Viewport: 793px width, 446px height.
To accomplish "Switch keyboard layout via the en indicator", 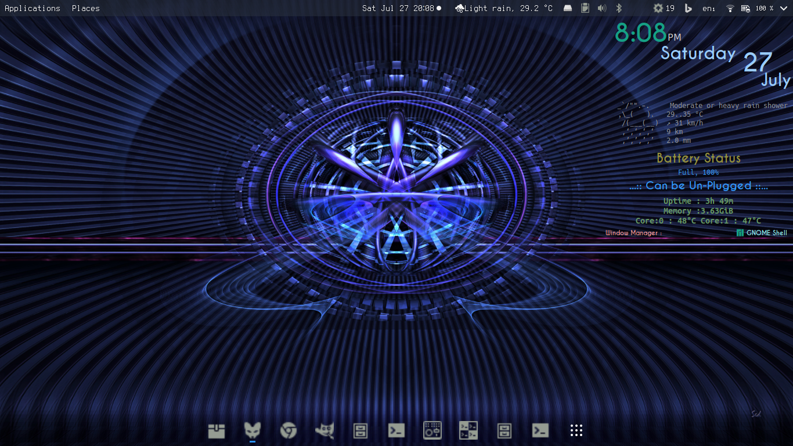I will (x=708, y=8).
